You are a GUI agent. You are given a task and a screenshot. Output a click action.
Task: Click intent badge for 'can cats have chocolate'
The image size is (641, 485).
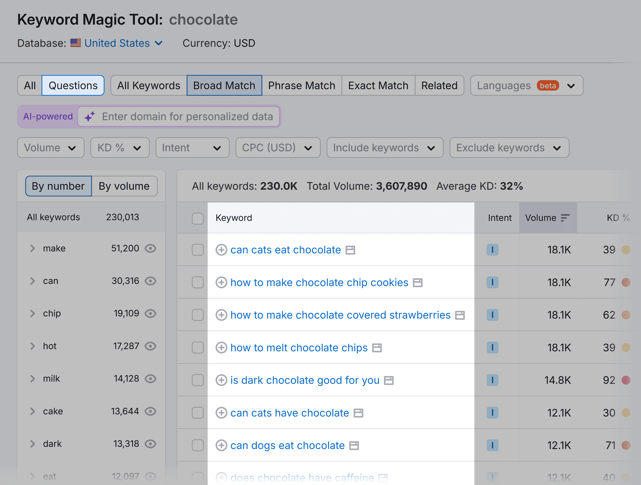click(x=492, y=412)
